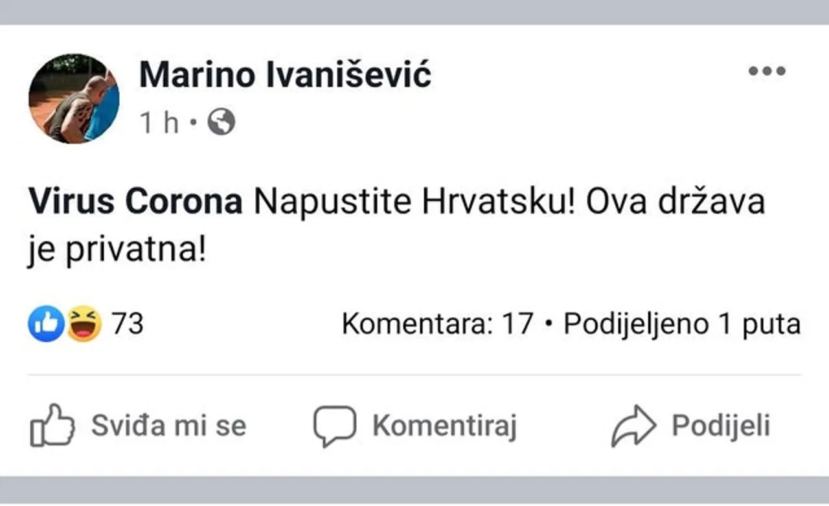
Task: Click the comment speech bubble icon
Action: pos(335,426)
